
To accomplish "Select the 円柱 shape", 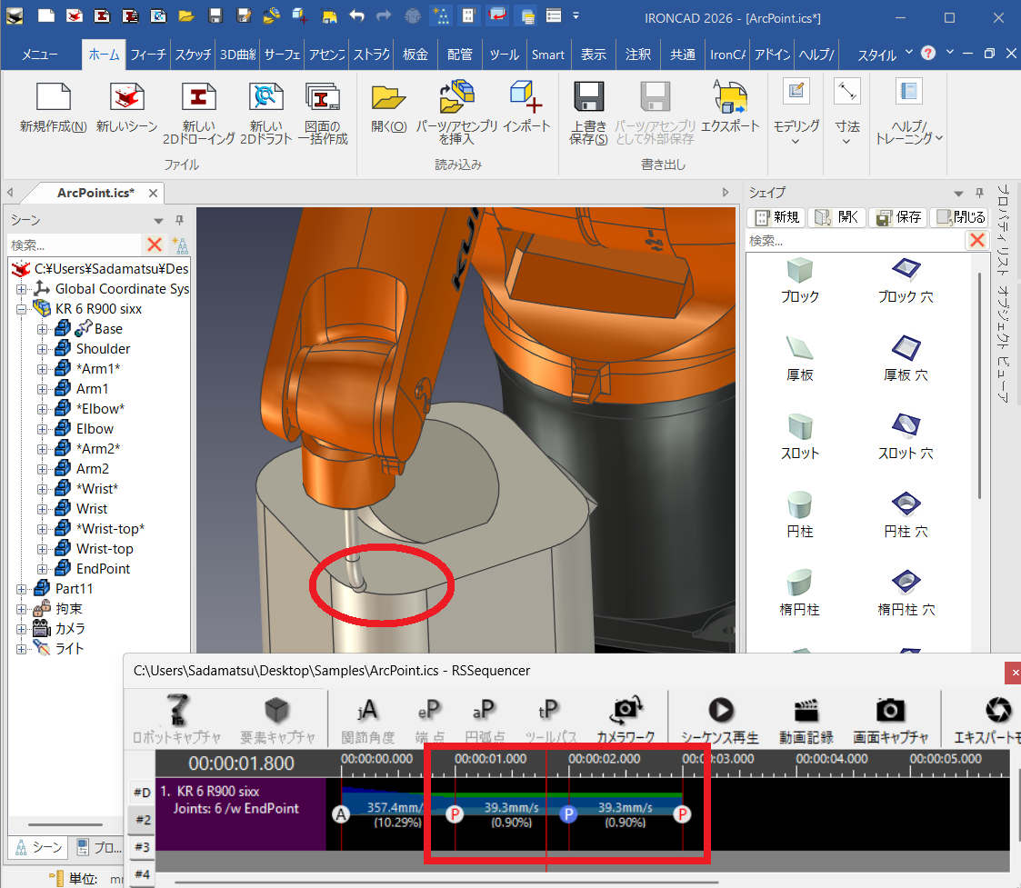I will tap(799, 515).
